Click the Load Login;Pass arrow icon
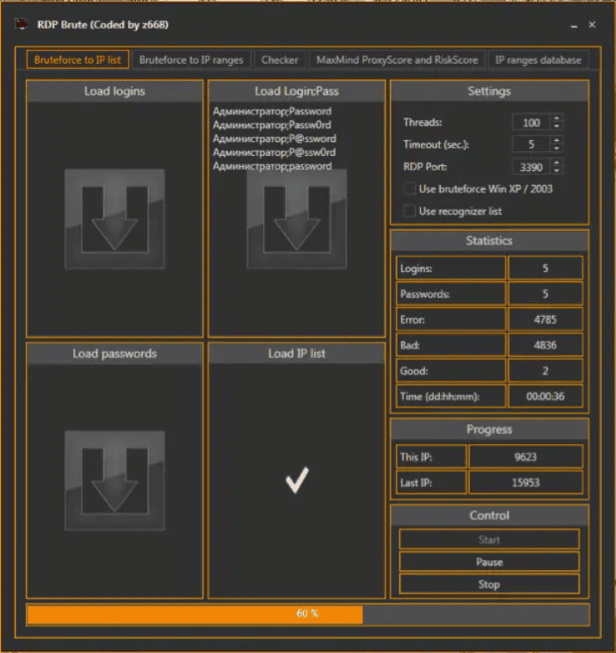The image size is (616, 653). click(x=296, y=219)
